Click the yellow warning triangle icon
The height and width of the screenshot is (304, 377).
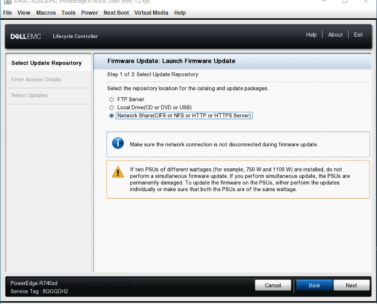(118, 171)
